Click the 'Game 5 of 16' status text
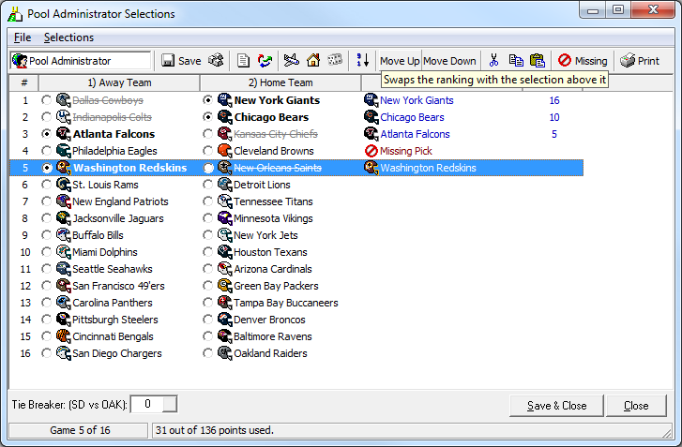Image resolution: width=682 pixels, height=447 pixels. [x=80, y=430]
